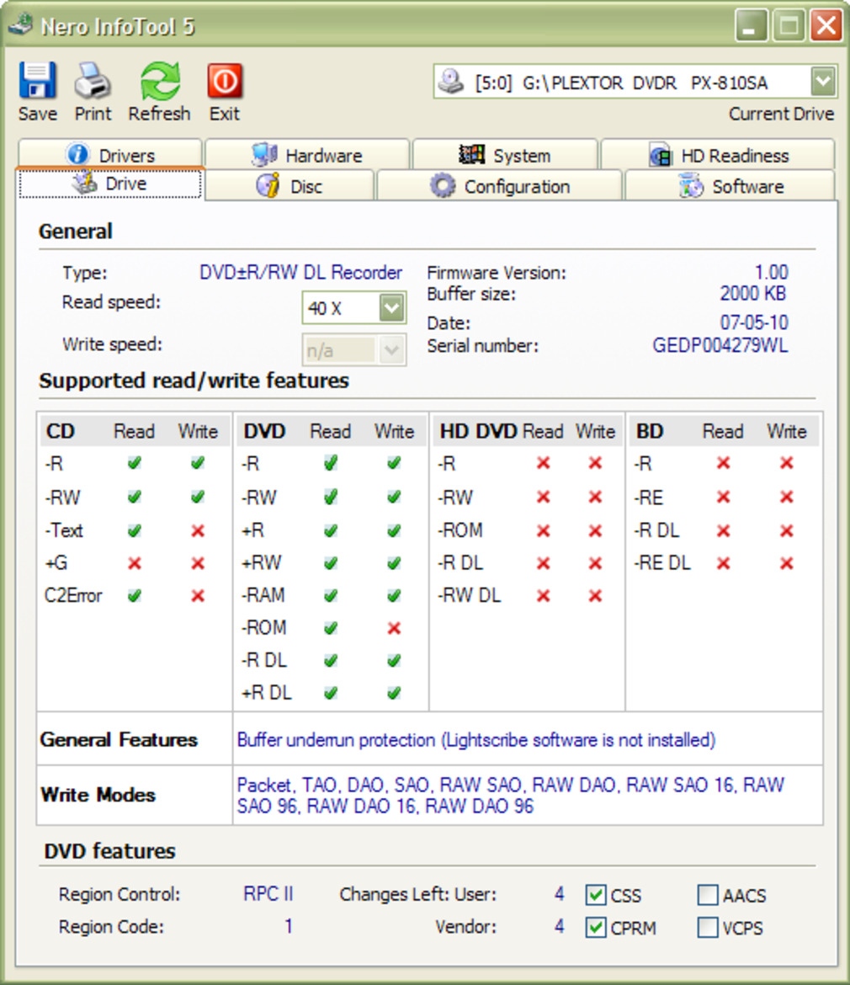Click serial number GEDP004279WL
Image resolution: width=850 pixels, height=985 pixels.
(x=720, y=345)
